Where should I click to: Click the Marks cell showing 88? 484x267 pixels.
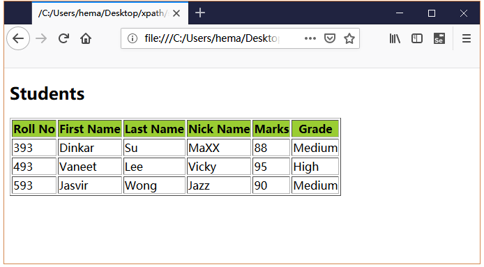(x=271, y=148)
